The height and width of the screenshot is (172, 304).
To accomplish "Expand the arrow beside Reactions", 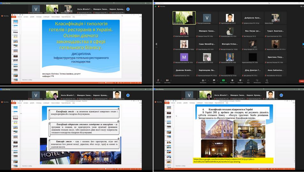I will point(243,80).
